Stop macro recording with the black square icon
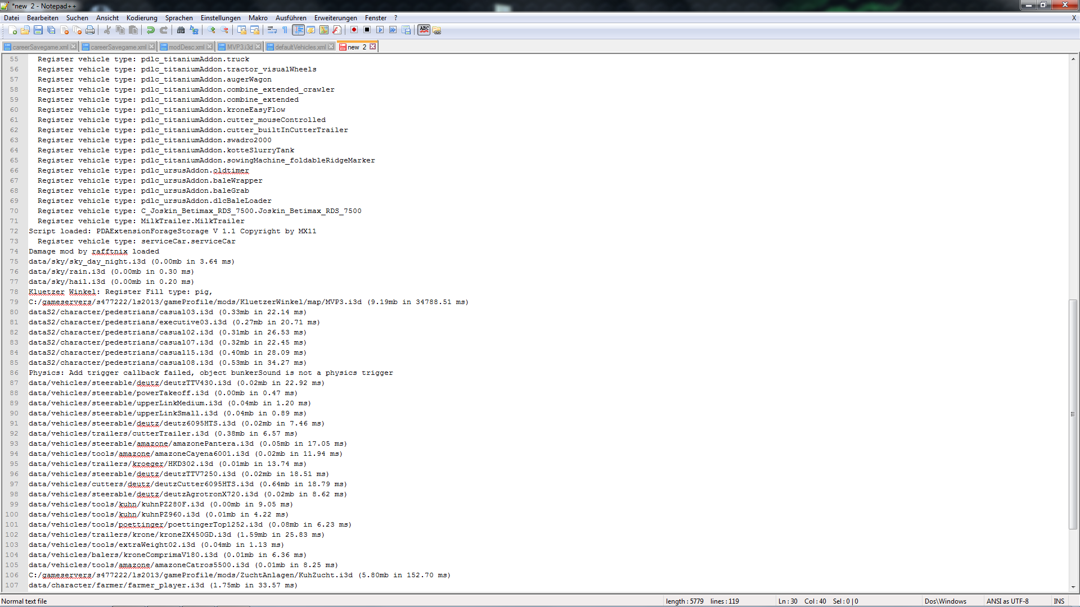 click(x=367, y=30)
